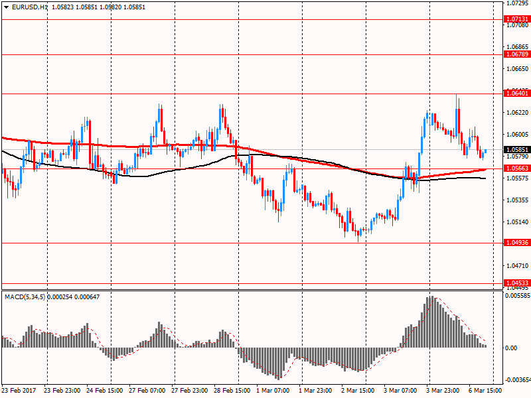Select the 1.04936 support level label

[517, 242]
